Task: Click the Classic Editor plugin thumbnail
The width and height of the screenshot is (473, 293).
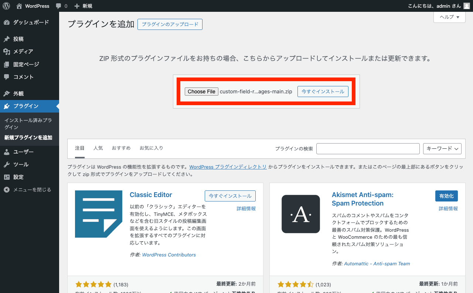Action: pos(99,214)
